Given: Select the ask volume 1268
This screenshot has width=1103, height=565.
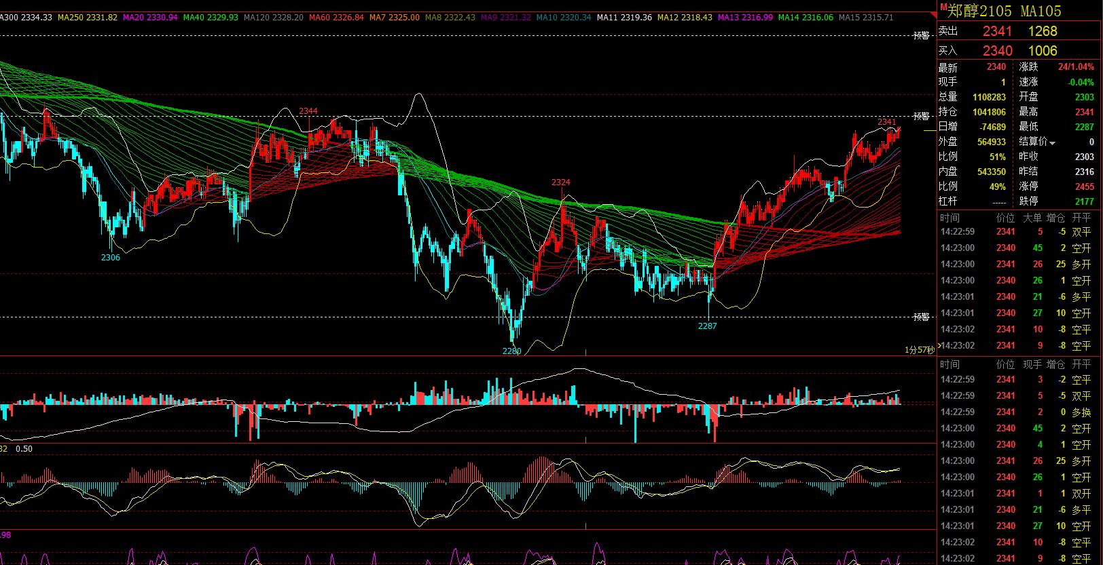Looking at the screenshot, I should (x=1043, y=31).
